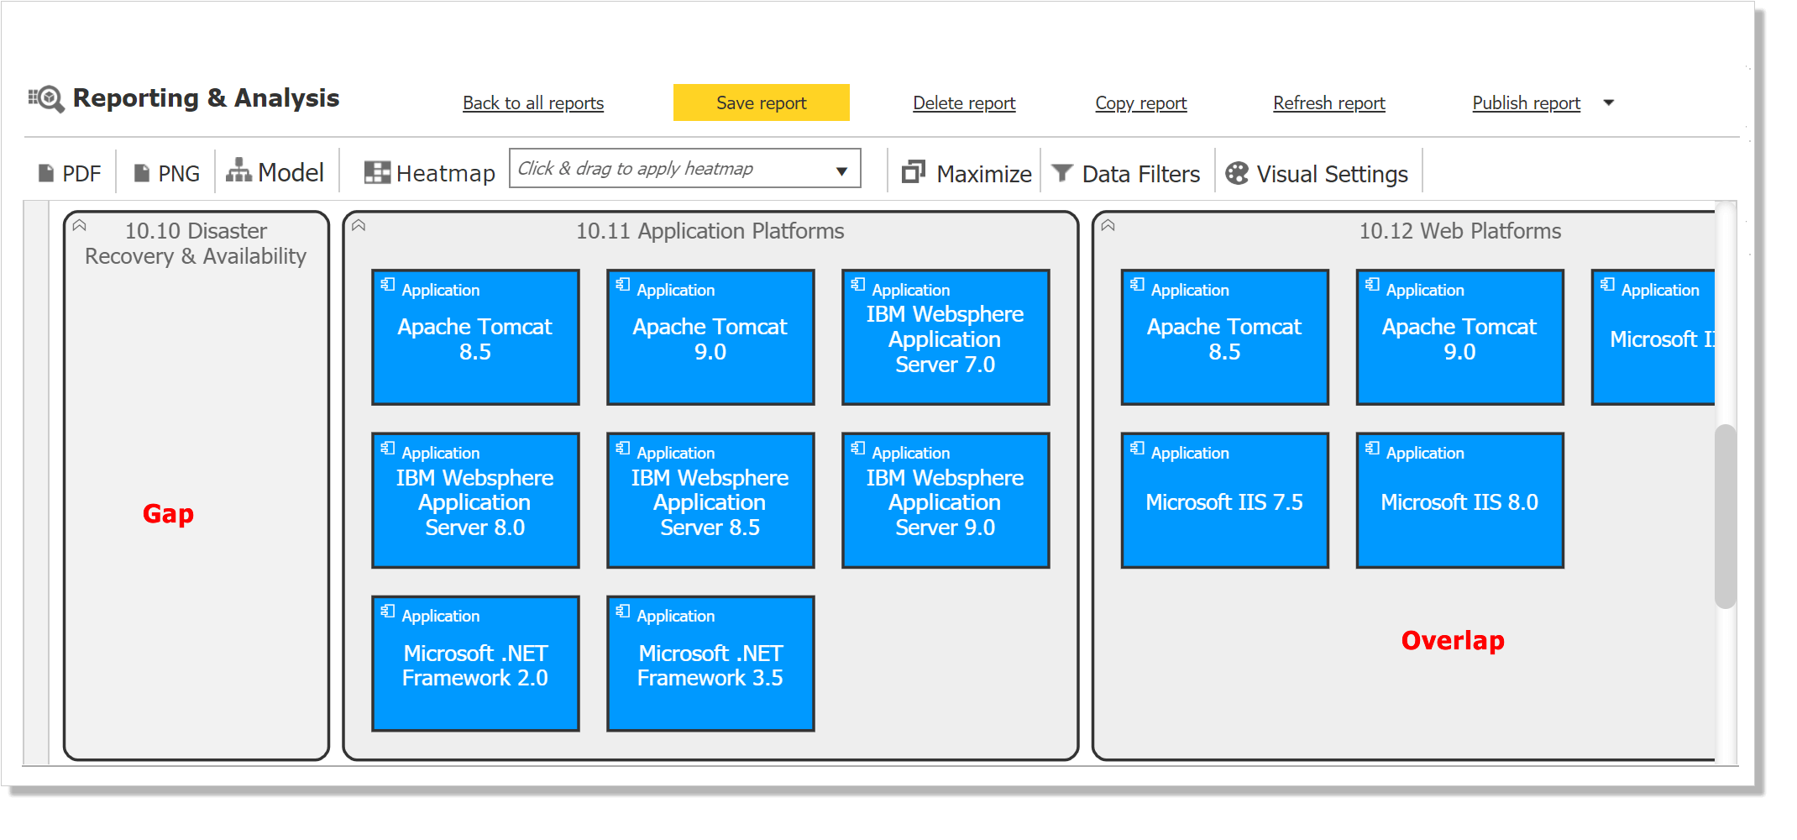The image size is (1797, 840).
Task: Click component icon on Apache Tomcat 9.0 in Application Platforms
Action: [x=623, y=284]
